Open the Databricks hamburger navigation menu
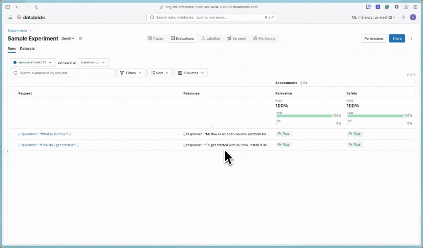This screenshot has height=248, width=423. (10, 17)
